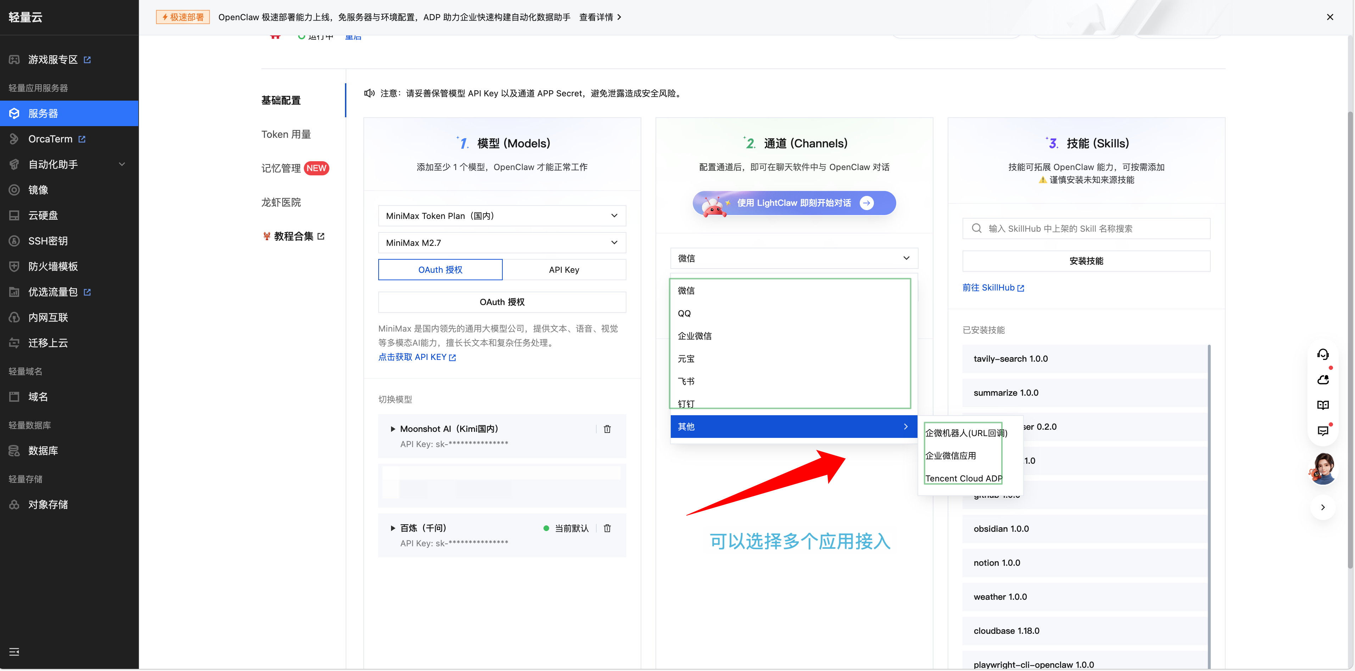This screenshot has width=1355, height=671.
Task: Click the 内网互联 sidebar icon
Action: [14, 317]
